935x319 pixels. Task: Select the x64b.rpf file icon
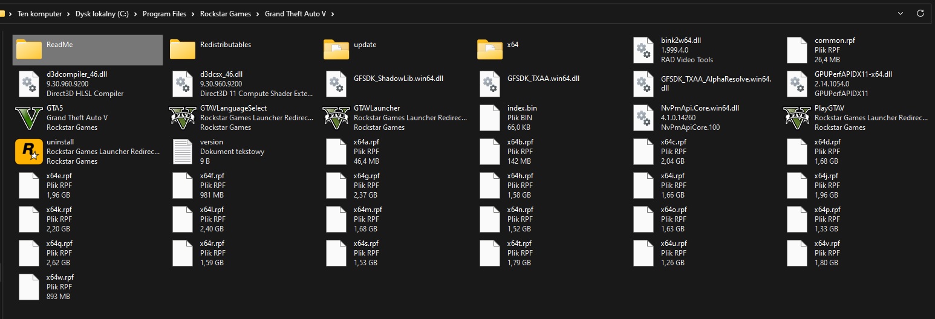(489, 152)
